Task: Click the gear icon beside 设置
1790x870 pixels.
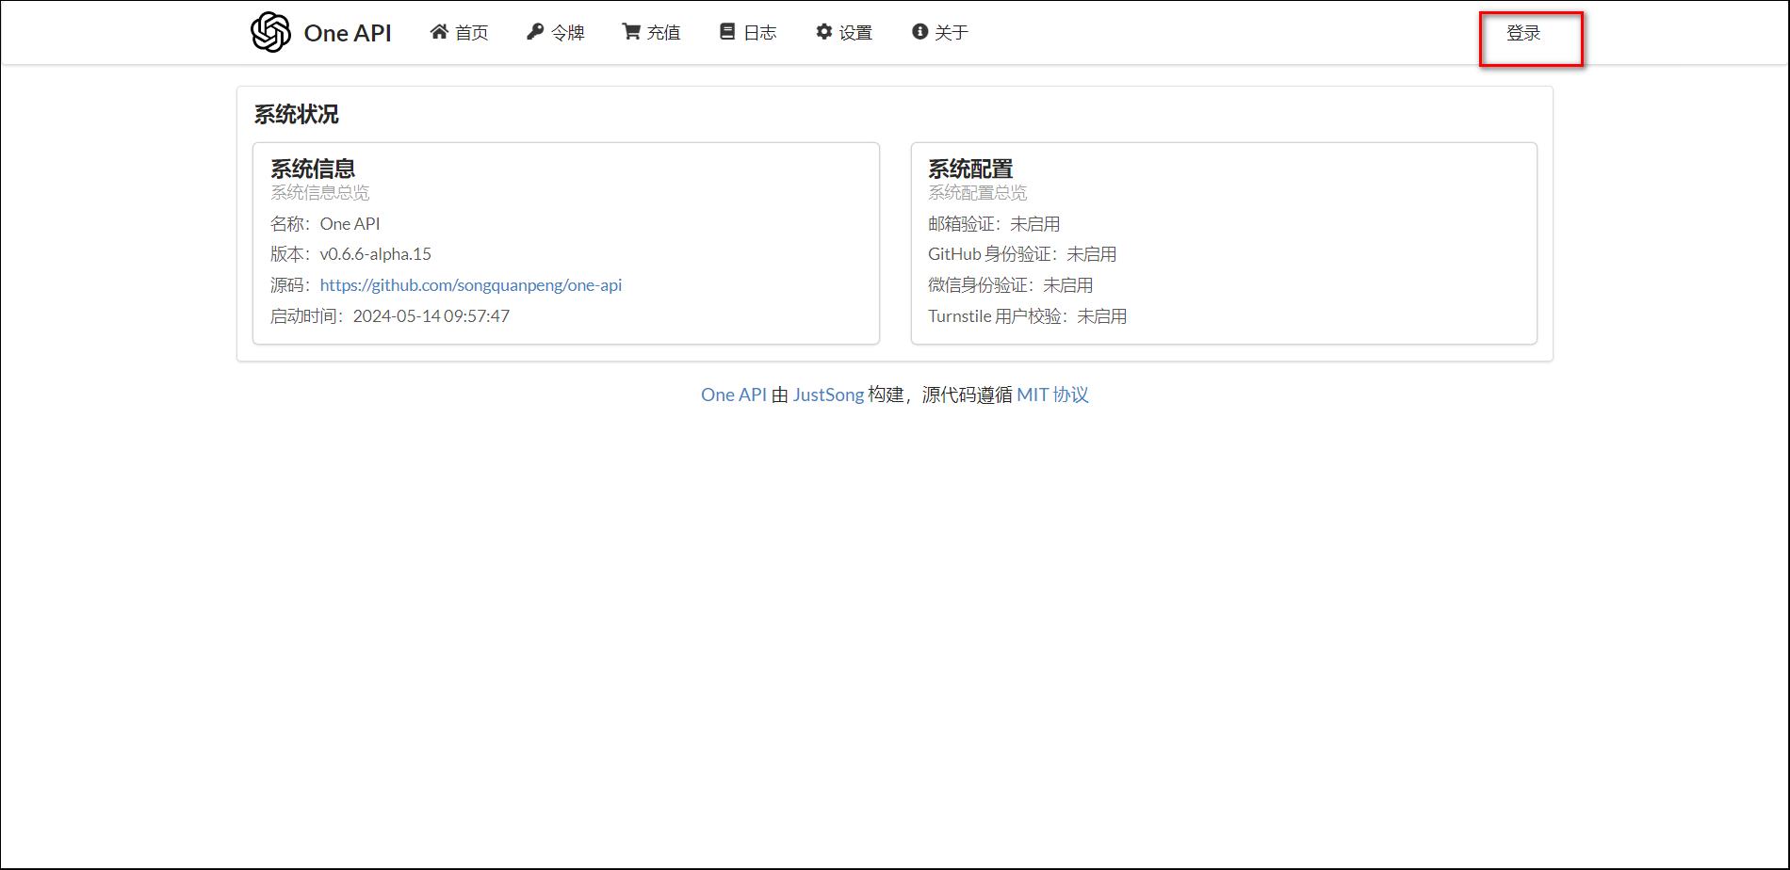Action: click(x=824, y=32)
